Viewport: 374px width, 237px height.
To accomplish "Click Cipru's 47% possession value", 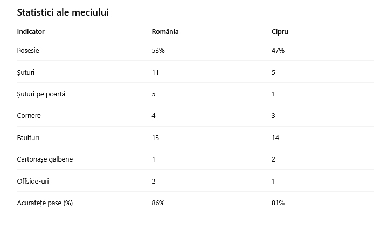I will 278,50.
